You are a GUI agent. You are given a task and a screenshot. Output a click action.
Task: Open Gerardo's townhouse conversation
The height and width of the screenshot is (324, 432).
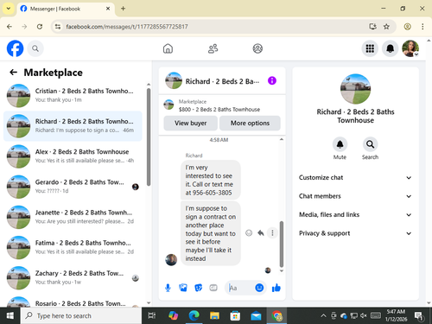click(73, 187)
